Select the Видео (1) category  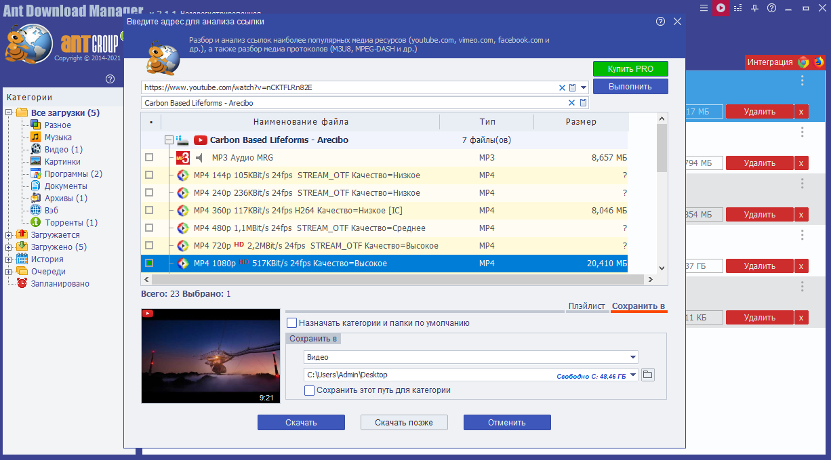tap(64, 150)
